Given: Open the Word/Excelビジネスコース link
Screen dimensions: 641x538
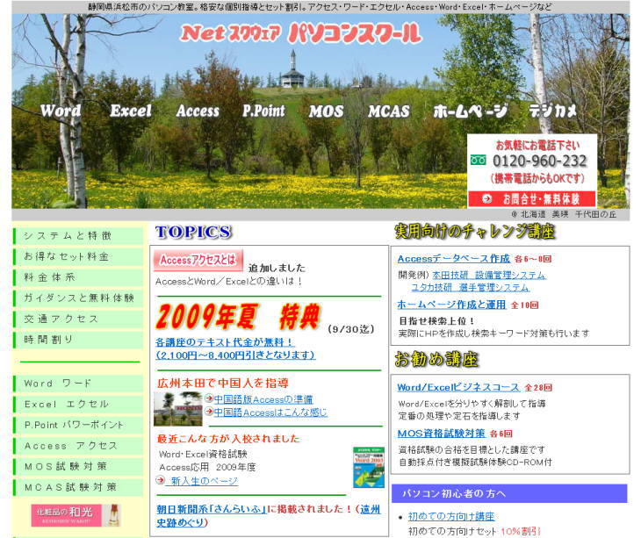Looking at the screenshot, I should [458, 387].
